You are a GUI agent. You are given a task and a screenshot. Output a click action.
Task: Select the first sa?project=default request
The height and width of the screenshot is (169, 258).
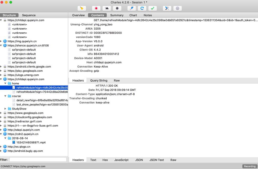click(x=24, y=50)
